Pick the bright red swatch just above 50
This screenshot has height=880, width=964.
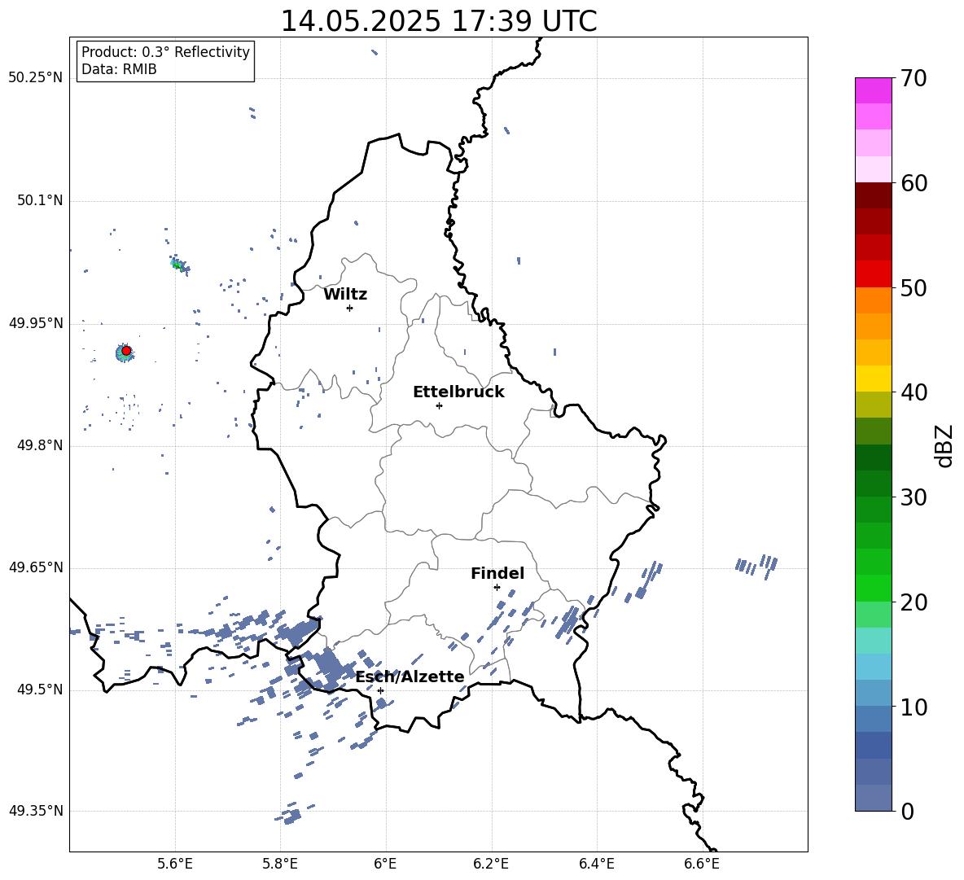[x=873, y=274]
